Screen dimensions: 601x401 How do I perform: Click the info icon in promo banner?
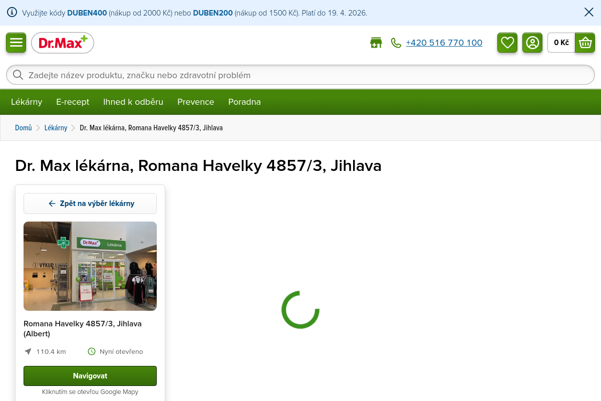(x=12, y=13)
